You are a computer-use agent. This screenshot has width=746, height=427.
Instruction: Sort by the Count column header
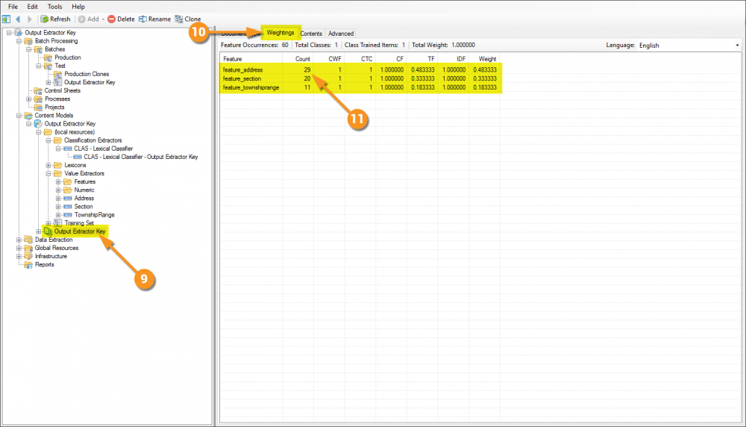pyautogui.click(x=298, y=59)
